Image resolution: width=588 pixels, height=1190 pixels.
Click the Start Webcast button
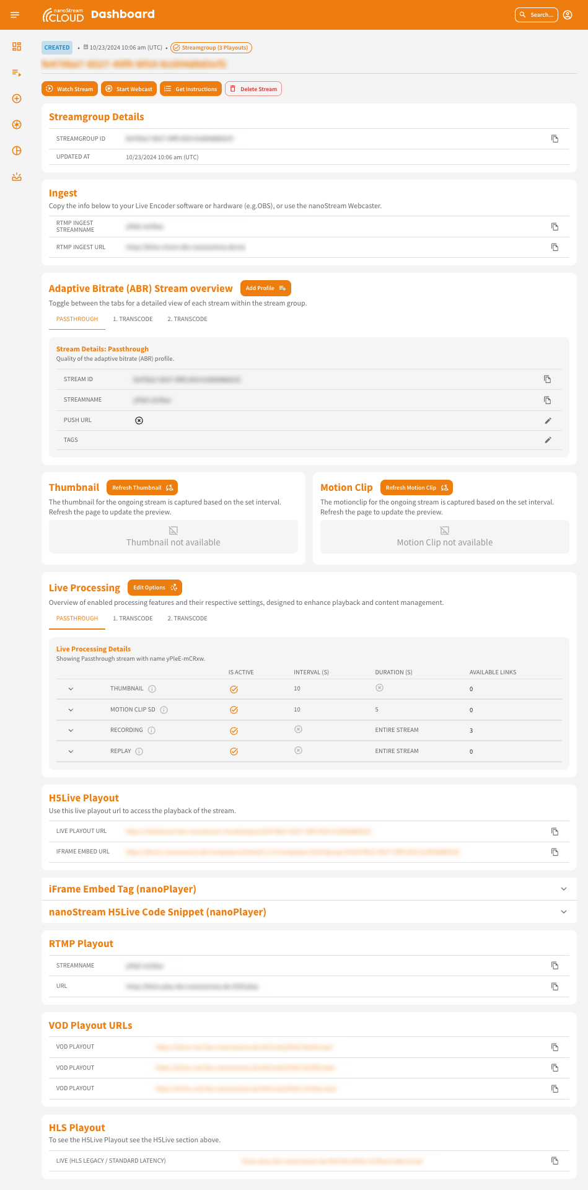click(x=129, y=89)
